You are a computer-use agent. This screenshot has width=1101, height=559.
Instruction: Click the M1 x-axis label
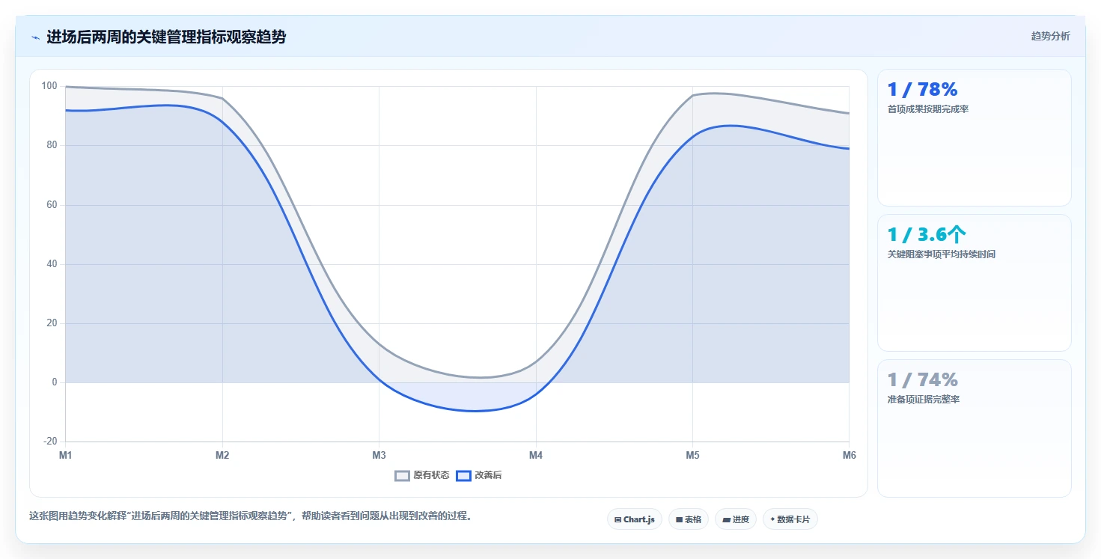(x=66, y=455)
